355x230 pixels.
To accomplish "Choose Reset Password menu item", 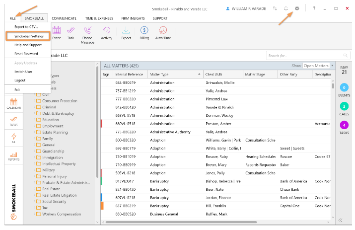I will (26, 54).
